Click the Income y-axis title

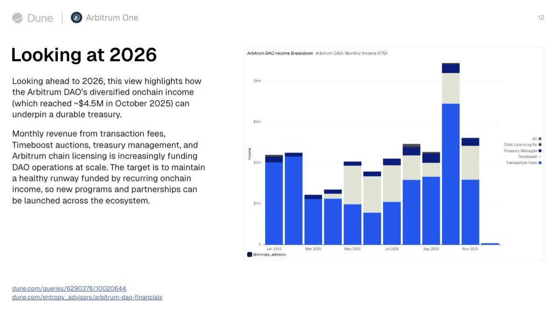click(x=250, y=154)
